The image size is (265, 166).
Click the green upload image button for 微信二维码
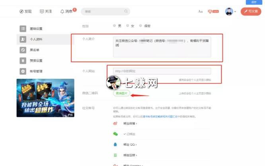[121, 93]
